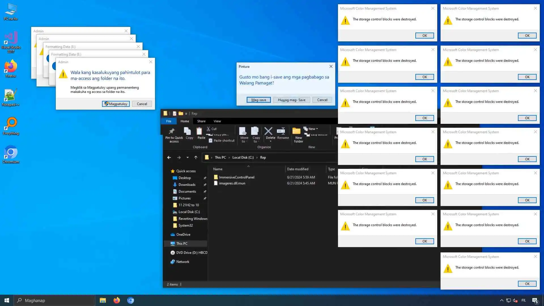Click the Paste ribbon icon
Screen dimensions: 544x306
tap(199, 131)
